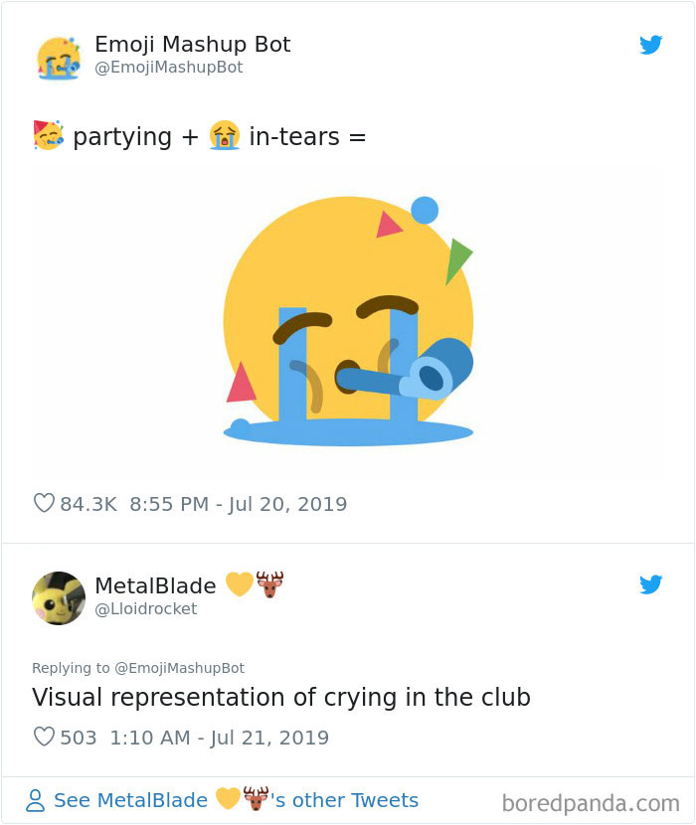Click the Twitter bird icon on top tweet

tap(651, 45)
